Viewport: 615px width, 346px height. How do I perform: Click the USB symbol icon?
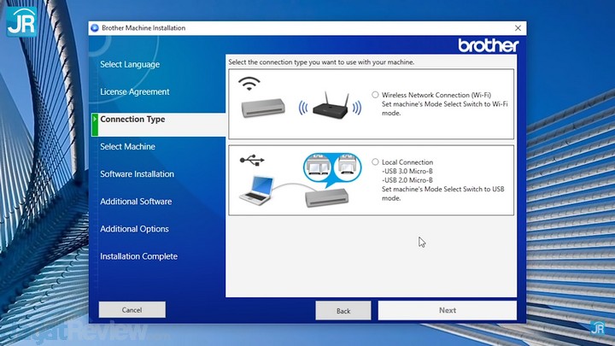[252, 160]
